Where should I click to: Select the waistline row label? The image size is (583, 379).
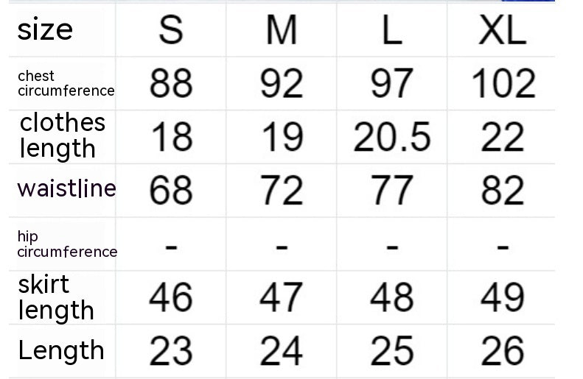[x=66, y=188]
